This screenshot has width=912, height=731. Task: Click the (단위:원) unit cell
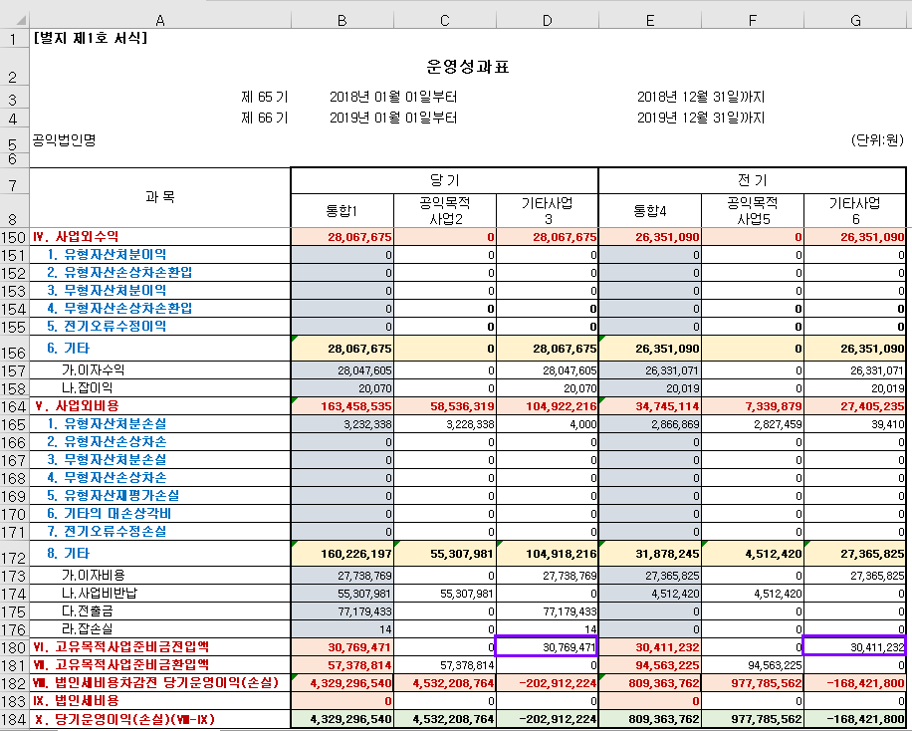tap(877, 140)
